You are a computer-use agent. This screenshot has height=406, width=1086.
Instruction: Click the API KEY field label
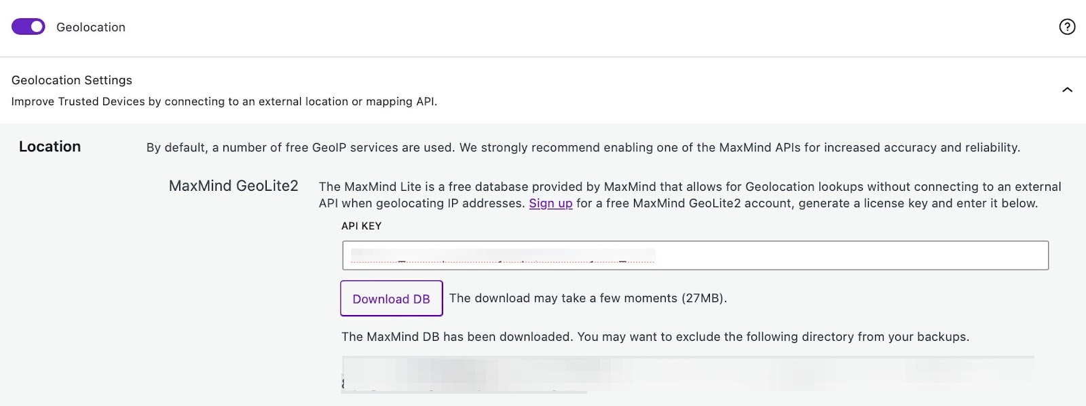pos(361,226)
